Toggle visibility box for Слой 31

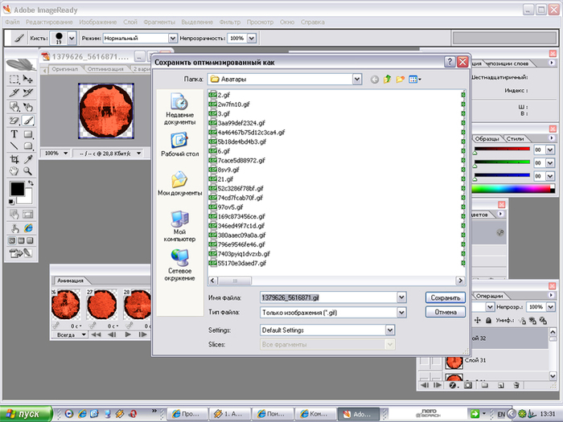[425, 361]
